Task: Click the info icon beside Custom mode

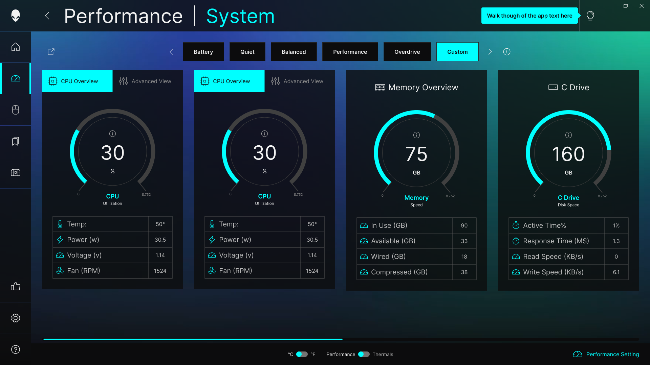Action: [507, 52]
